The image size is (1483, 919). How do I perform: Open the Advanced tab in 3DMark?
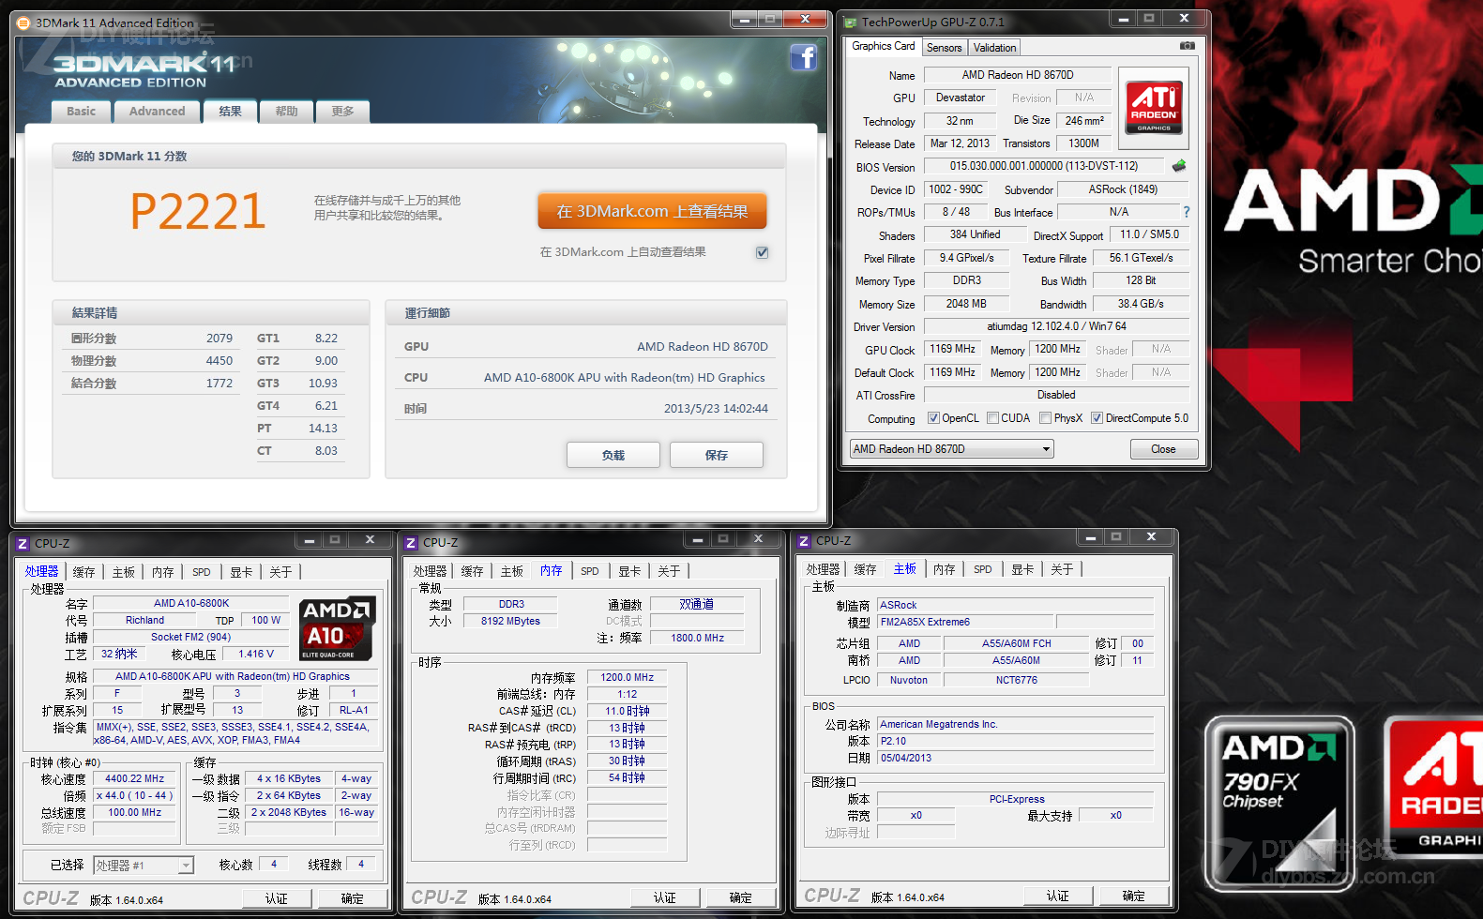click(157, 112)
